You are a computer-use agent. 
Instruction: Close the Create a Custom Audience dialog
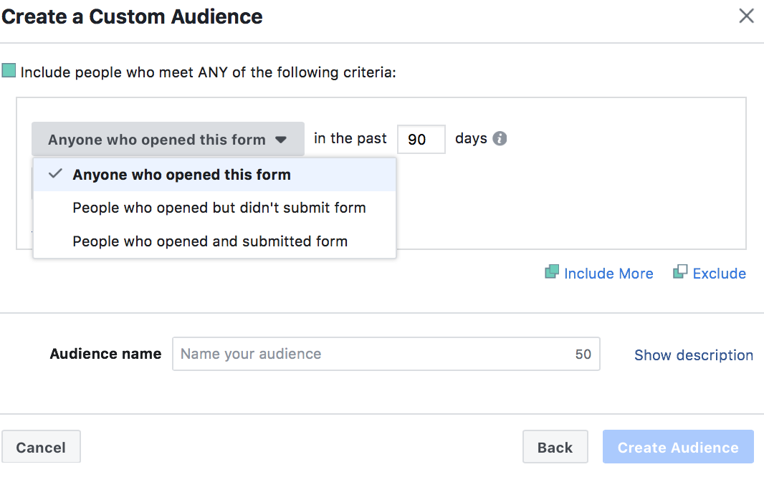point(746,16)
